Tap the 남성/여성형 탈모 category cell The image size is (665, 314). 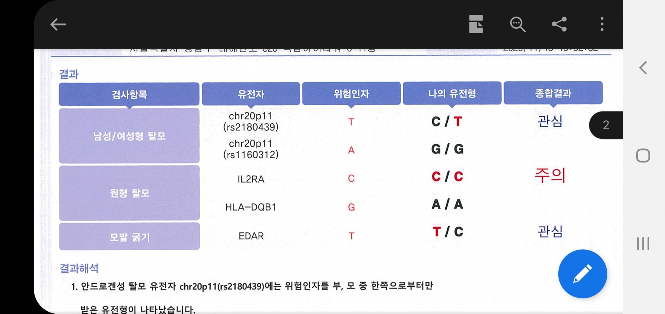pos(129,136)
